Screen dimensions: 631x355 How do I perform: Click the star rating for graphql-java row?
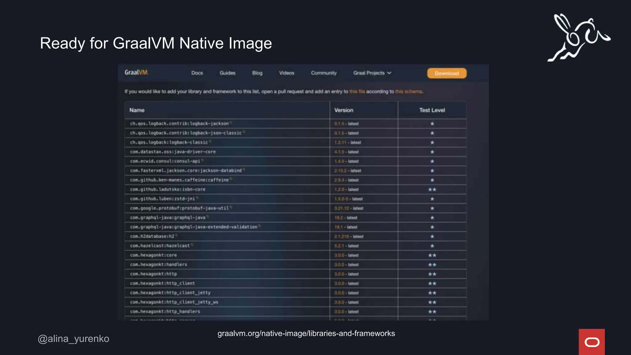432,218
